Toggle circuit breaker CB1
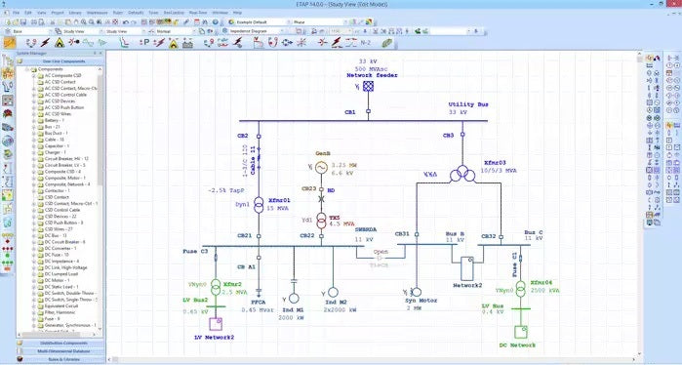682x365 pixels. click(369, 111)
